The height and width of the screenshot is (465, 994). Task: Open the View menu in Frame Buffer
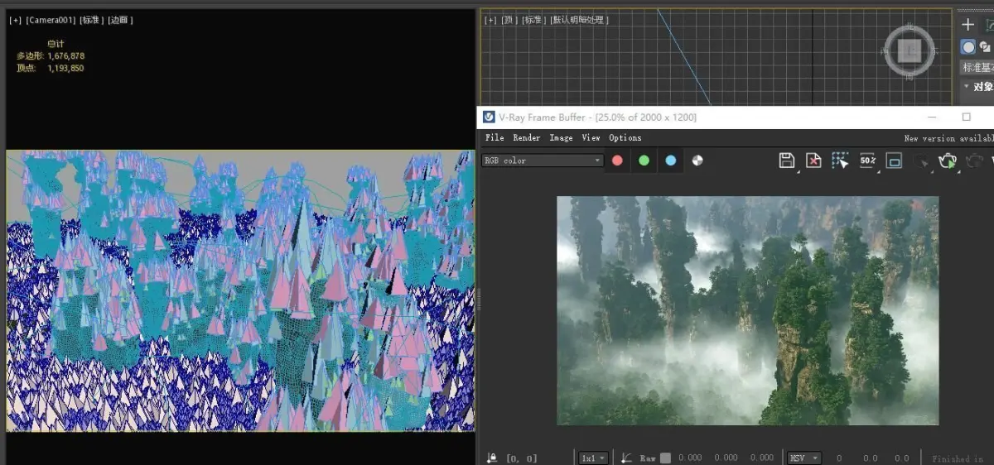(591, 138)
